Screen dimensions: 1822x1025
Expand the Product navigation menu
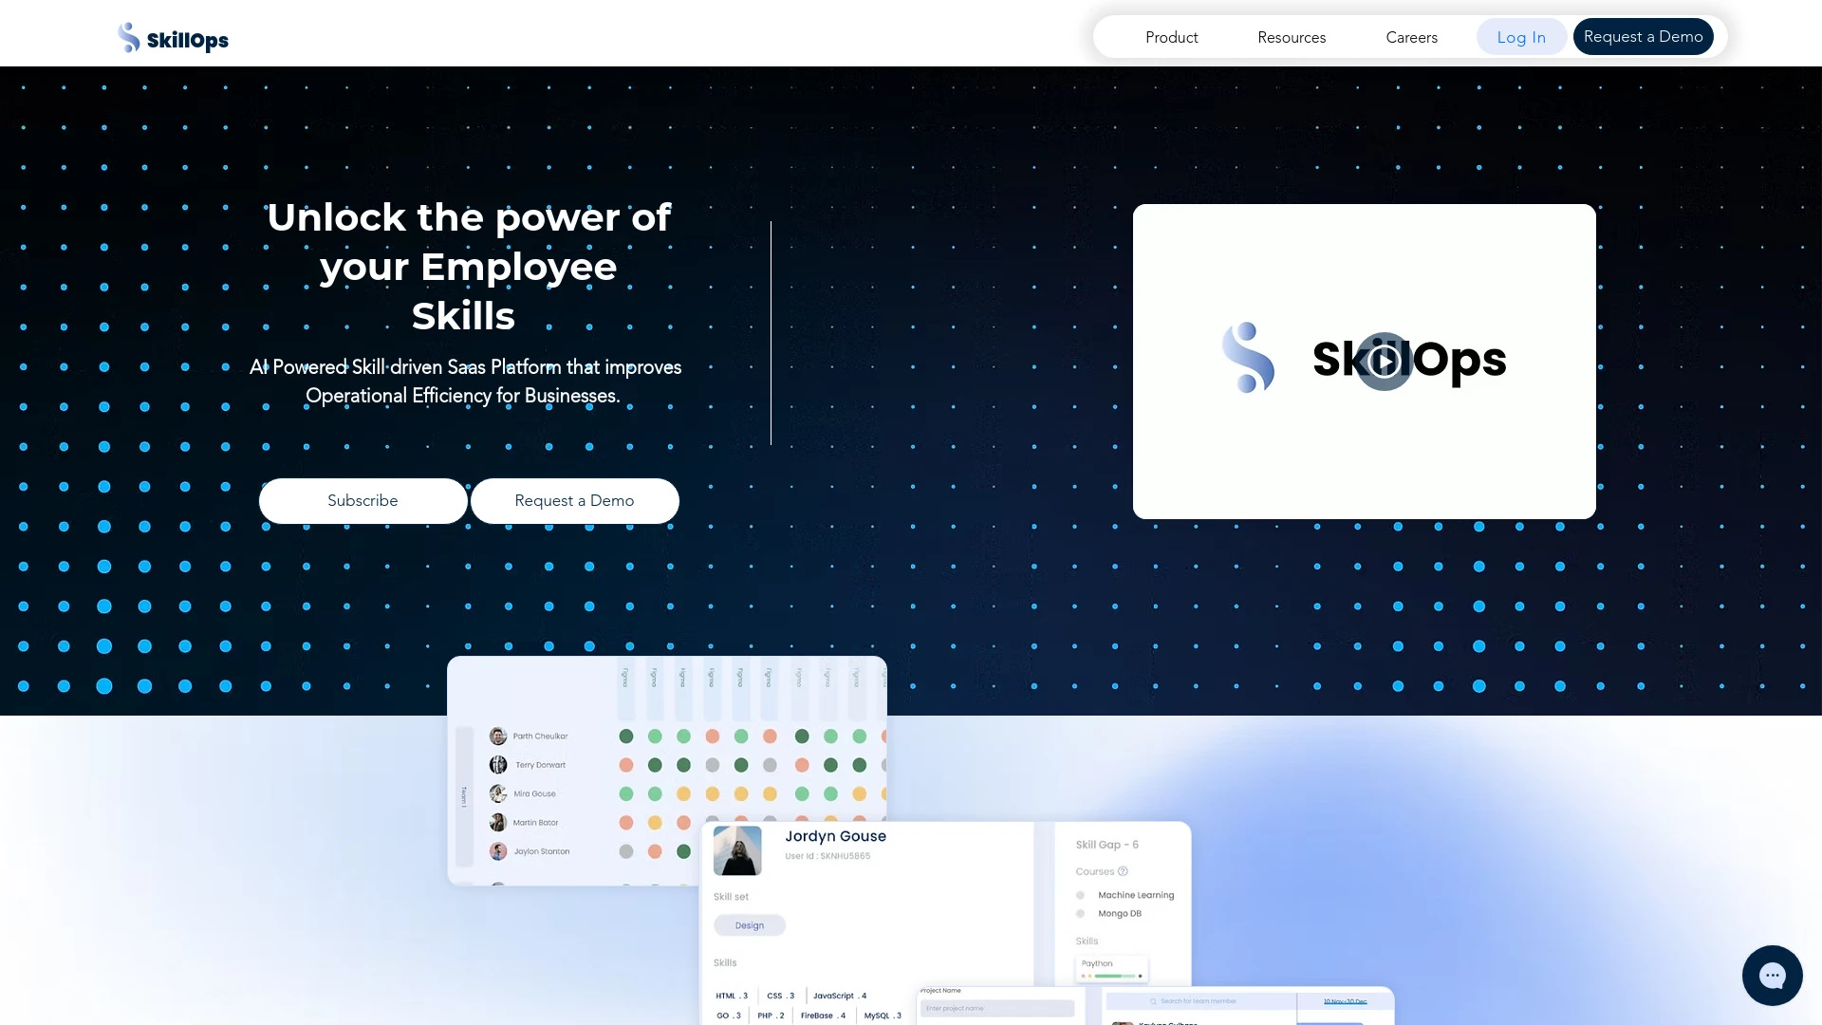pos(1170,36)
